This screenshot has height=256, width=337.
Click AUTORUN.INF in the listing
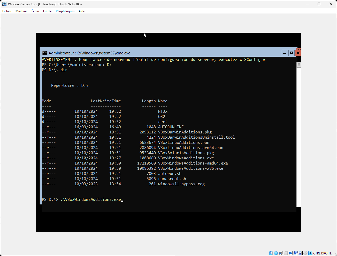pyautogui.click(x=171, y=127)
